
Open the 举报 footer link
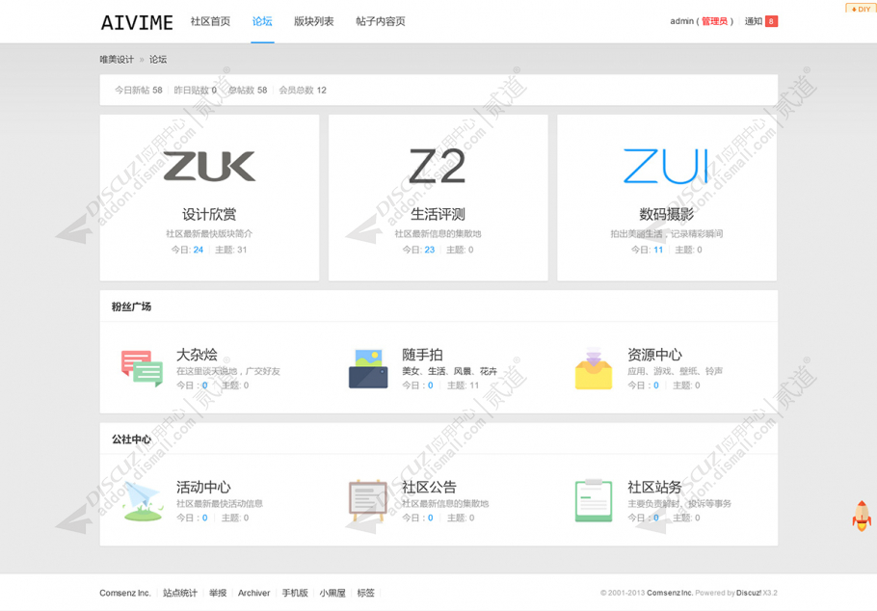pos(218,593)
